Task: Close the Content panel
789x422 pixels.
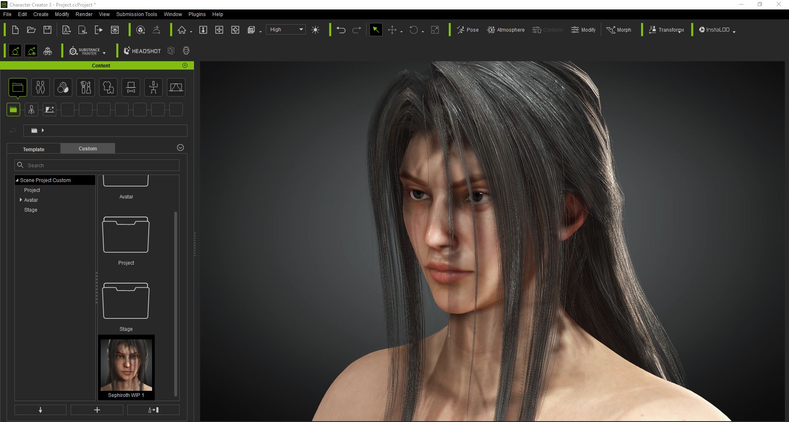Action: point(185,65)
